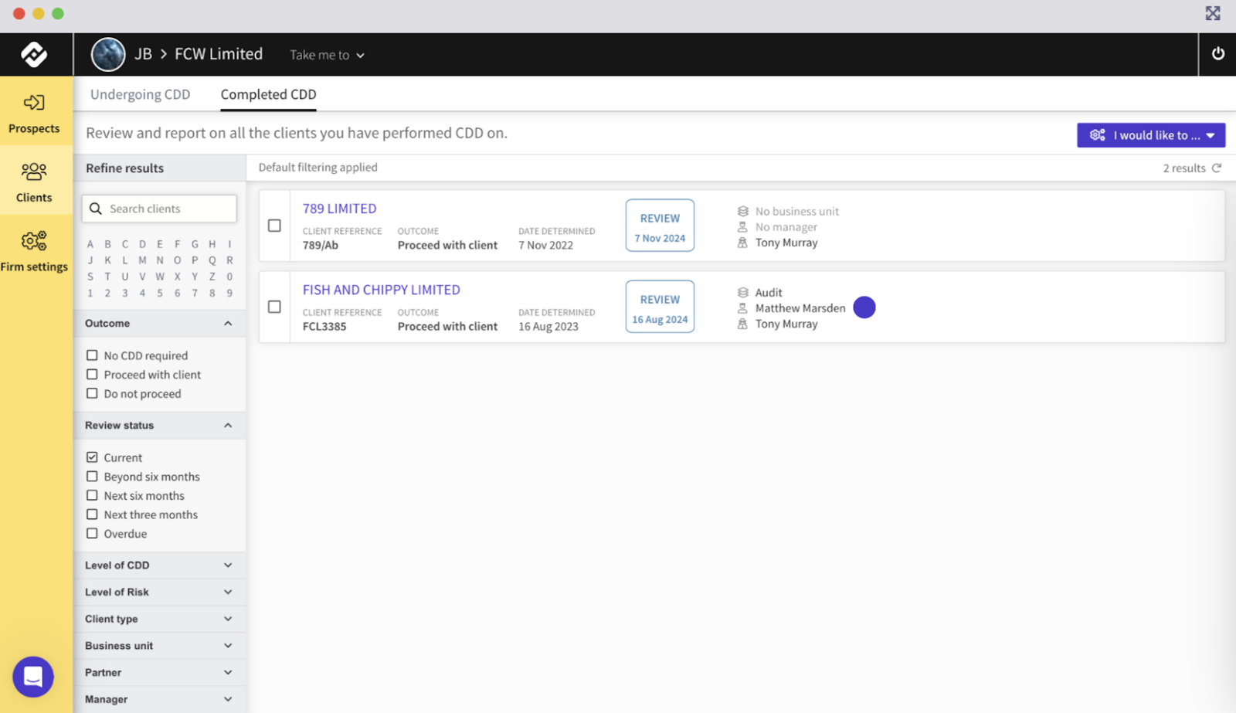Switch to the Undergoing CDD tab
Screen dimensions: 1236x713
(140, 94)
